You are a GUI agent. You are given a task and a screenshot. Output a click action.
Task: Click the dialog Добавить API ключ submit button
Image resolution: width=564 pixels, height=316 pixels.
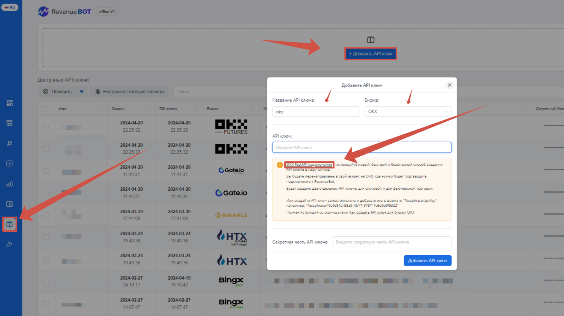pyautogui.click(x=428, y=261)
